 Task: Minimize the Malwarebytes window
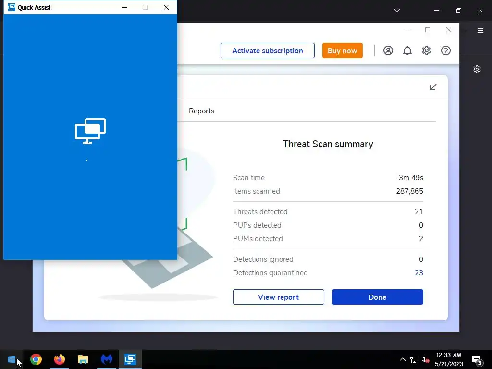tap(407, 30)
